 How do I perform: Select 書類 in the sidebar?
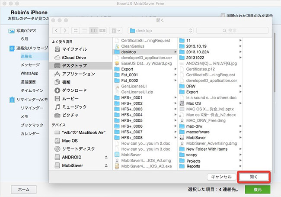[80, 82]
